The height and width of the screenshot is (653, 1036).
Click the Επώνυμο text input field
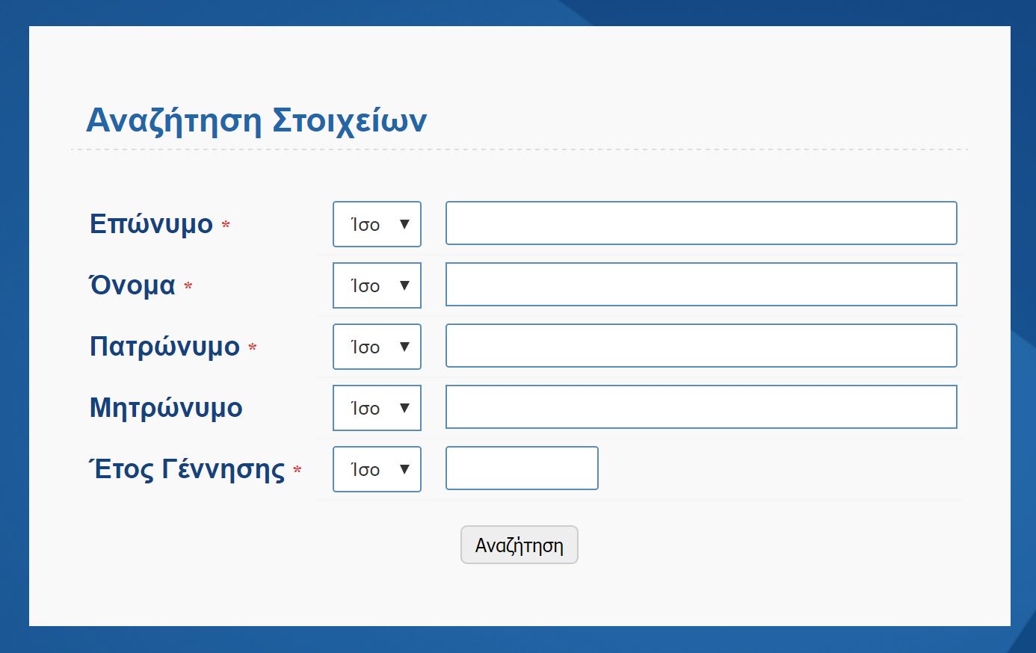point(701,223)
